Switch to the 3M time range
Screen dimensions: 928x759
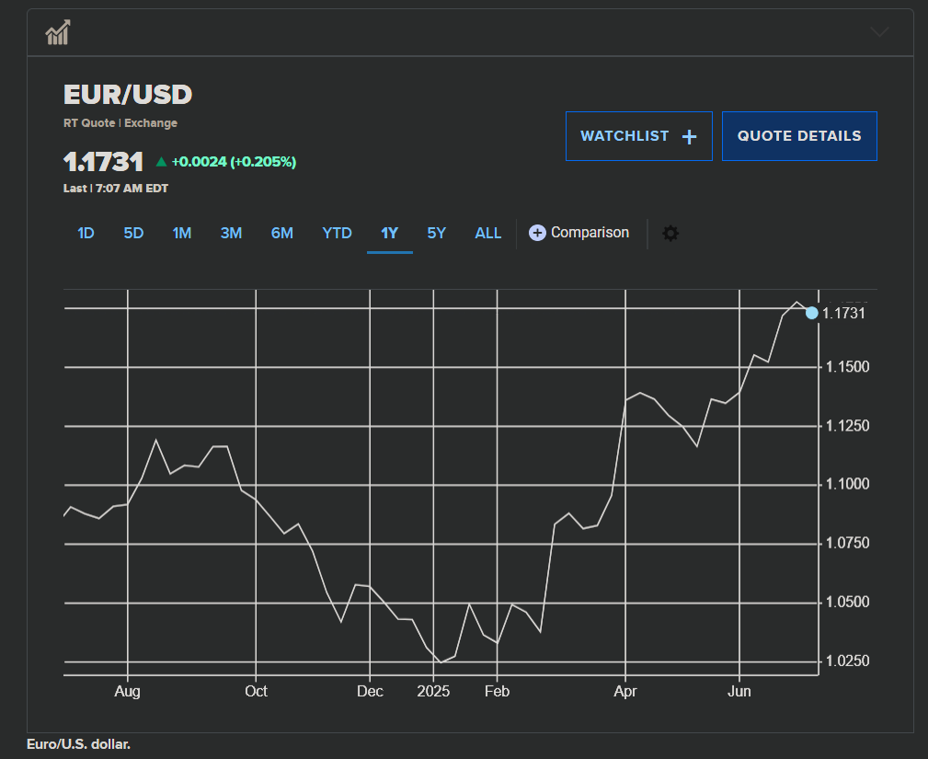click(231, 234)
